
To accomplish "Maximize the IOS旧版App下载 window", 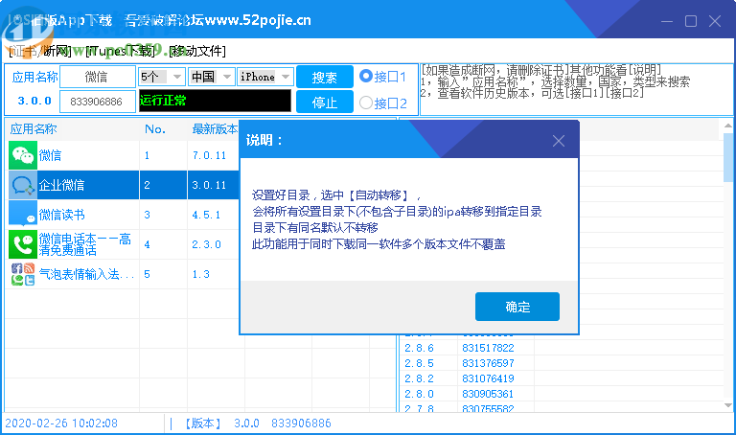I will click(690, 21).
